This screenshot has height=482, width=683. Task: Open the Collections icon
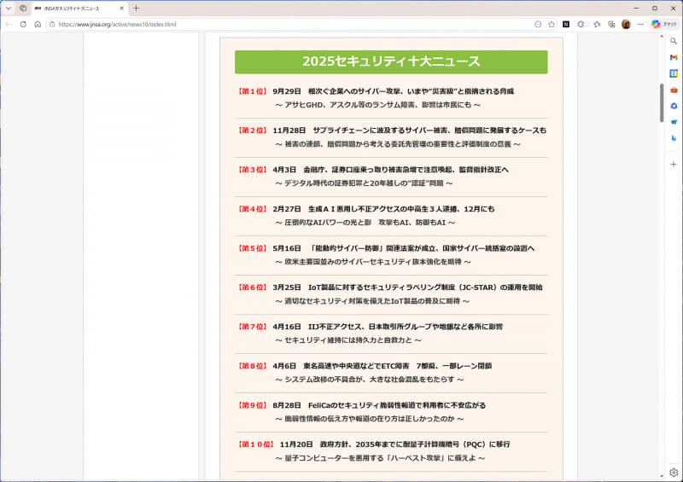tap(611, 25)
